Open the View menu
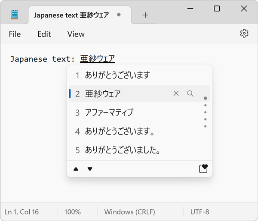The height and width of the screenshot is (221, 258). [x=76, y=34]
